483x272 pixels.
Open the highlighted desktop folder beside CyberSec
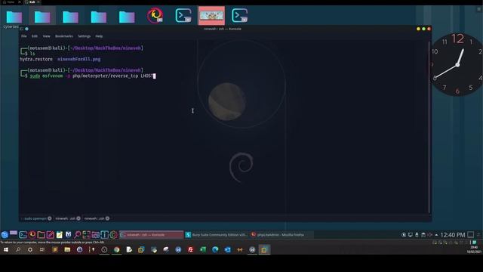point(42,17)
